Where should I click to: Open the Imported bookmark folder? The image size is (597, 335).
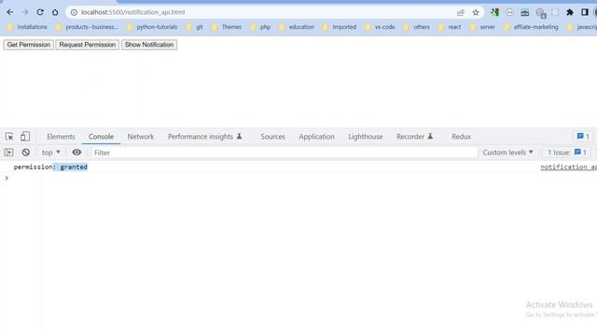coord(340,27)
